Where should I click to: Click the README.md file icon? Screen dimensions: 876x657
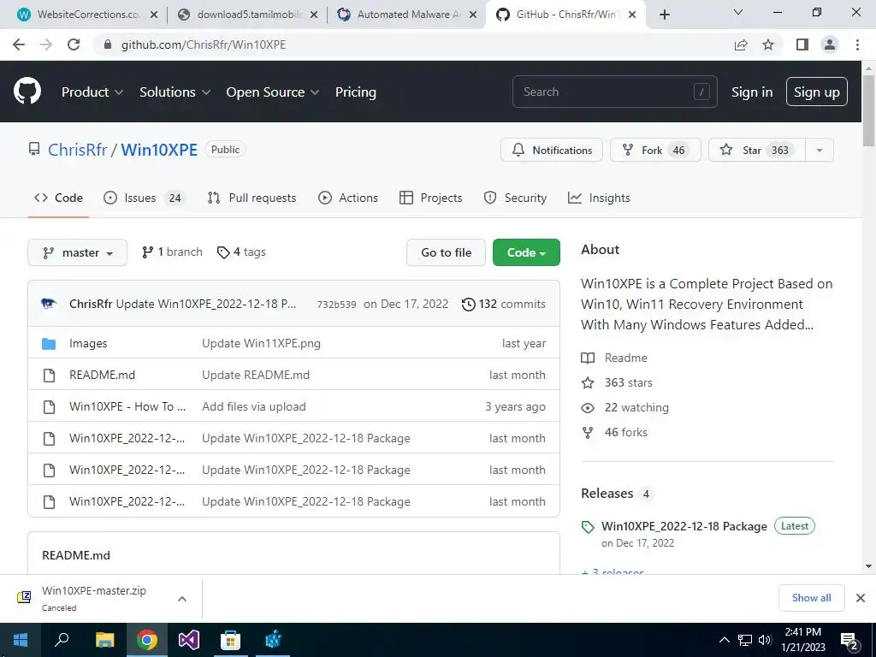tap(49, 375)
